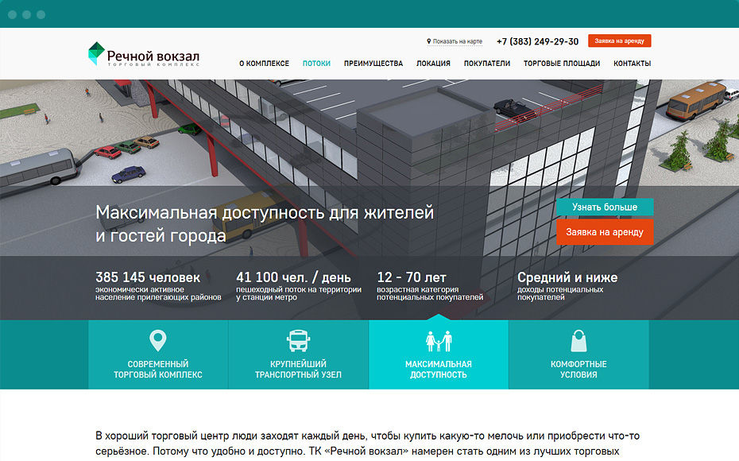Go to the Преимущества section

click(x=373, y=64)
